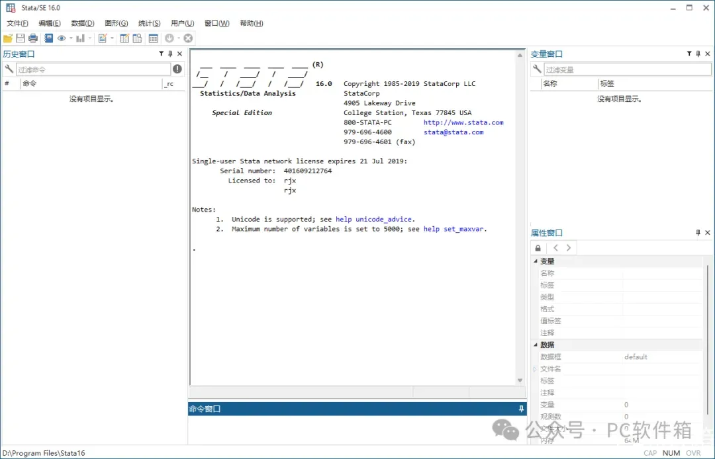Click the NUM indicator in status bar
The height and width of the screenshot is (459, 715).
(671, 453)
